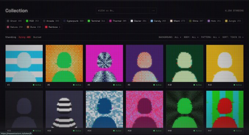Toggle the Terminal palette filter chip
Image resolution: width=249 pixels, height=135 pixels.
(x=96, y=21)
